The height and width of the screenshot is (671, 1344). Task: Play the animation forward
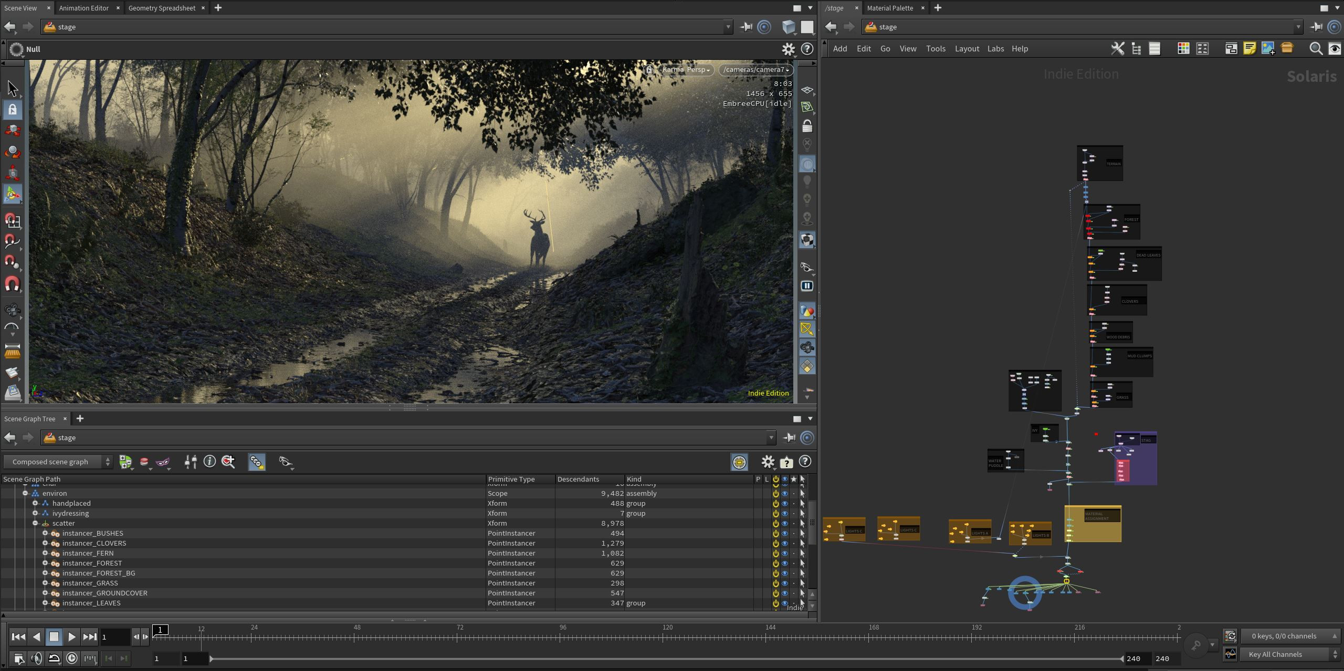(71, 637)
